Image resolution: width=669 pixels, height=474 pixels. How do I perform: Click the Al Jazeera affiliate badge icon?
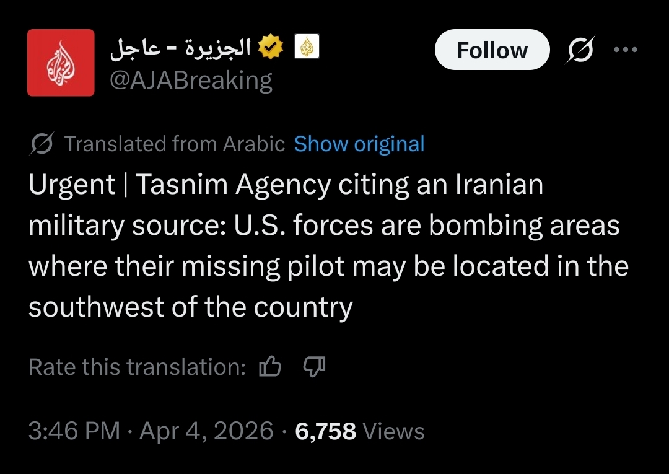pos(306,47)
